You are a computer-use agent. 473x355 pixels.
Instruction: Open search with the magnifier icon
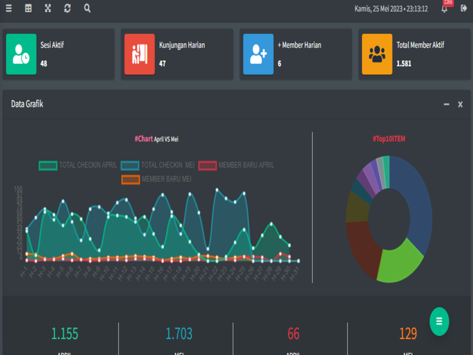point(87,8)
